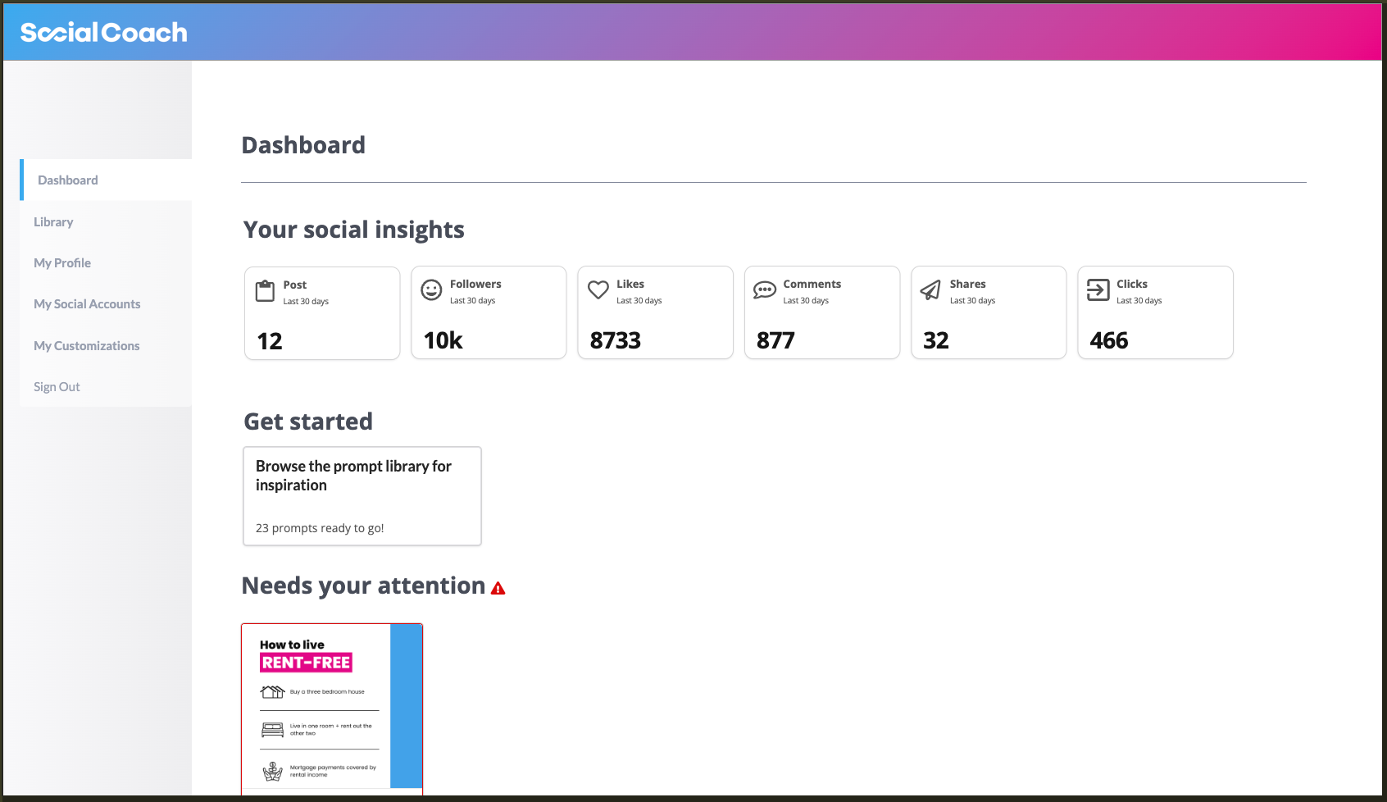Click the SocialCoach logo
Screen dimensions: 1387x802
[104, 32]
